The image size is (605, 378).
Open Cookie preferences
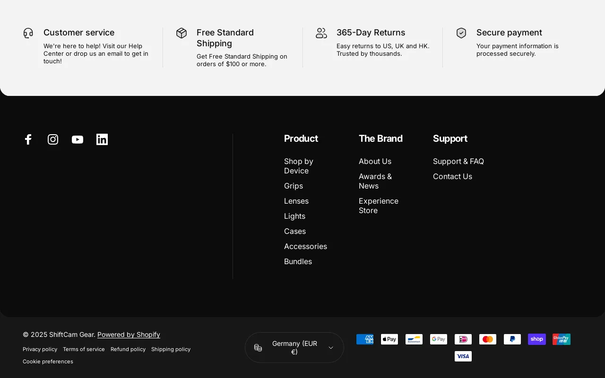coord(48,361)
